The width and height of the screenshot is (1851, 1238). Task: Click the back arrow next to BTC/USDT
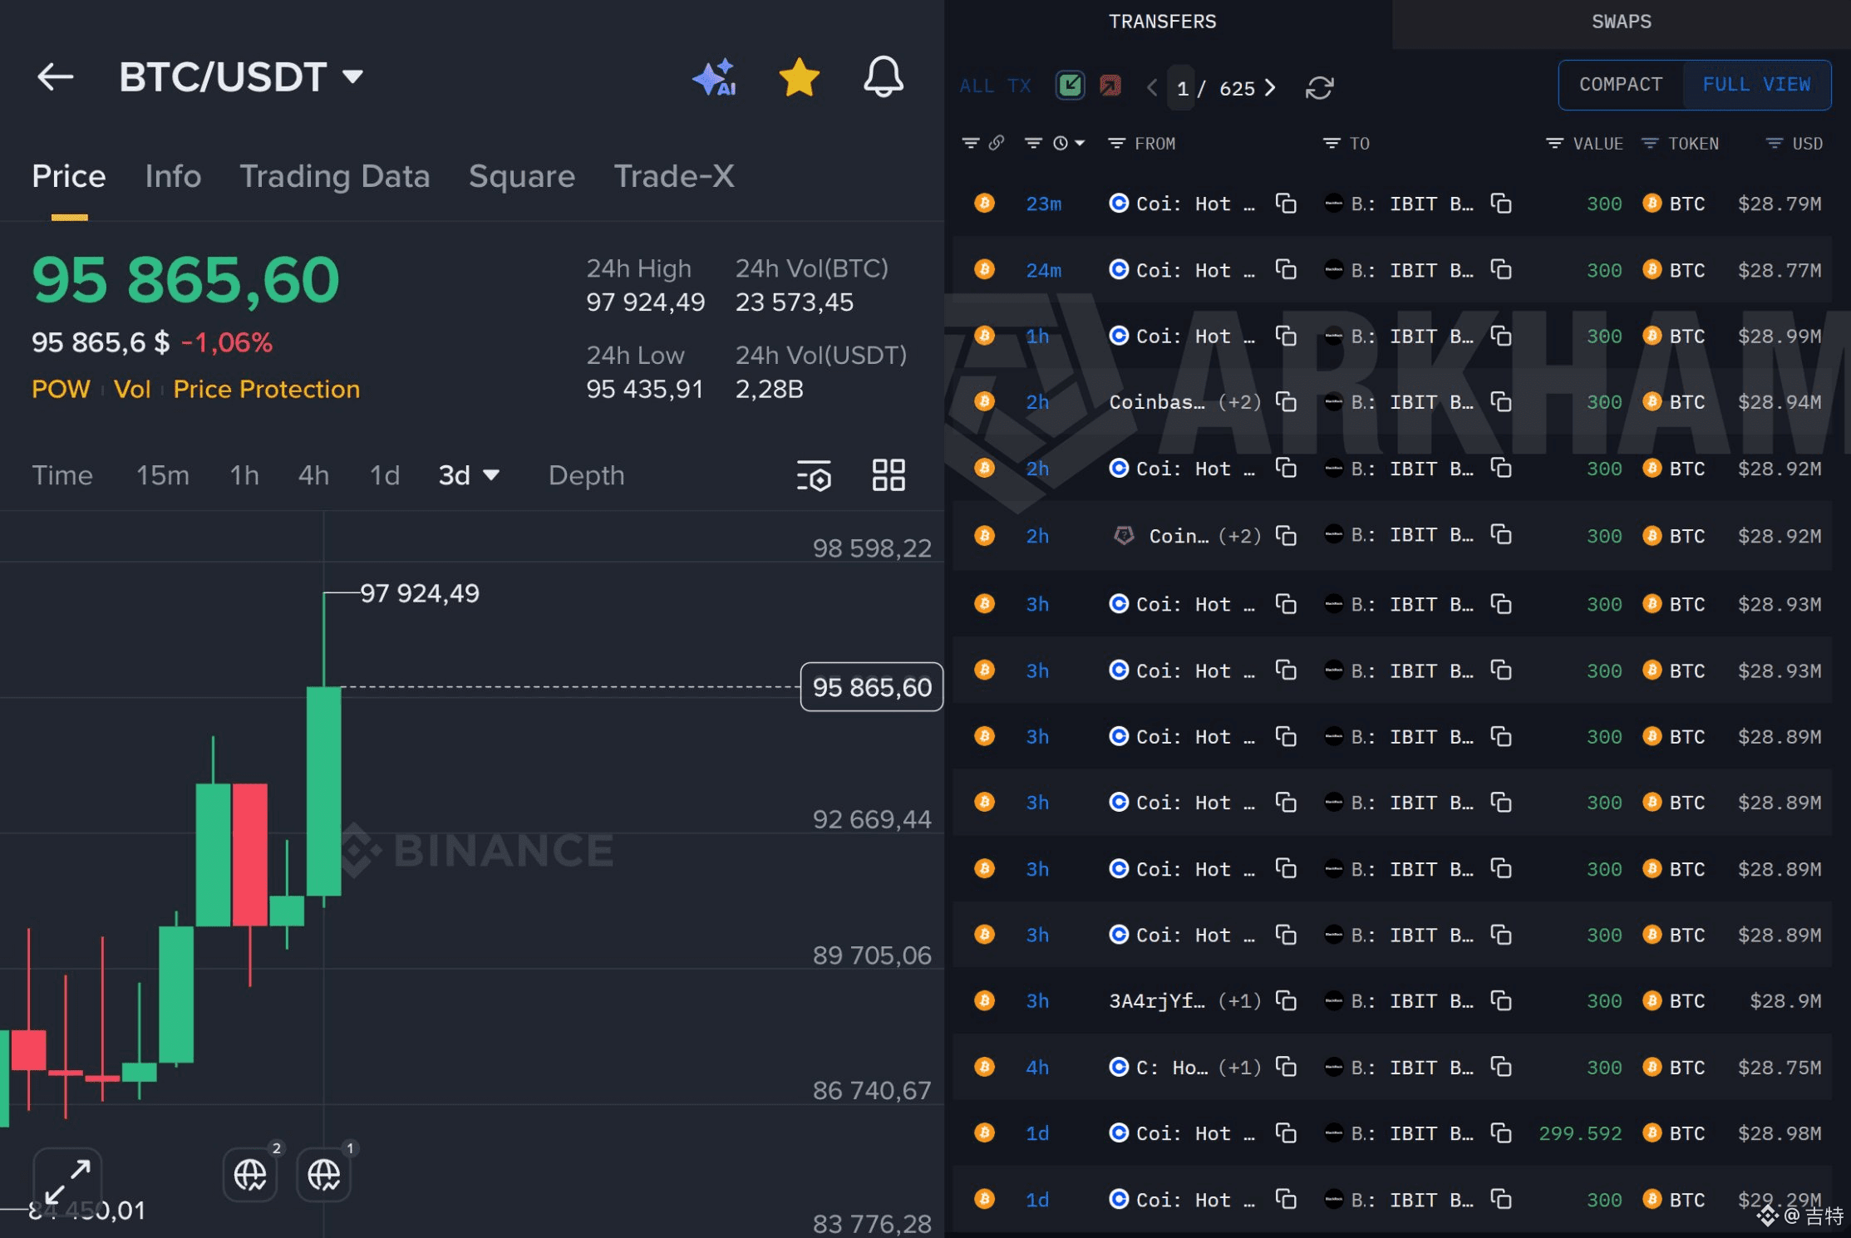click(x=55, y=77)
